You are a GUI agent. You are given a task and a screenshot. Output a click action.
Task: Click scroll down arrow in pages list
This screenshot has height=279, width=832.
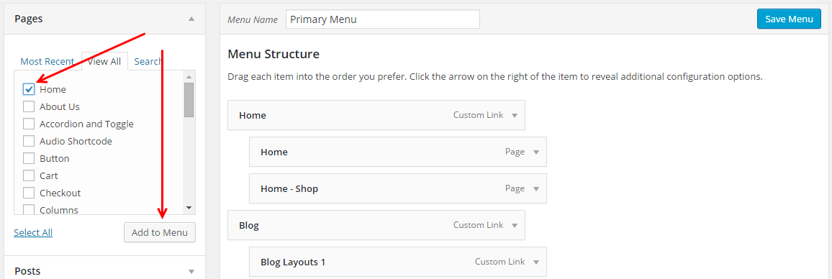(x=189, y=208)
